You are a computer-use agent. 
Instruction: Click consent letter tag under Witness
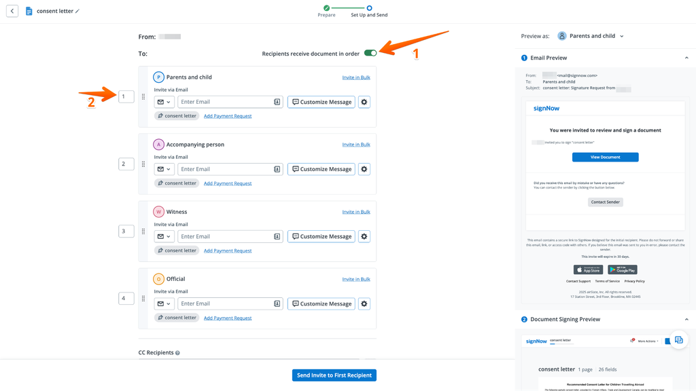[177, 251]
